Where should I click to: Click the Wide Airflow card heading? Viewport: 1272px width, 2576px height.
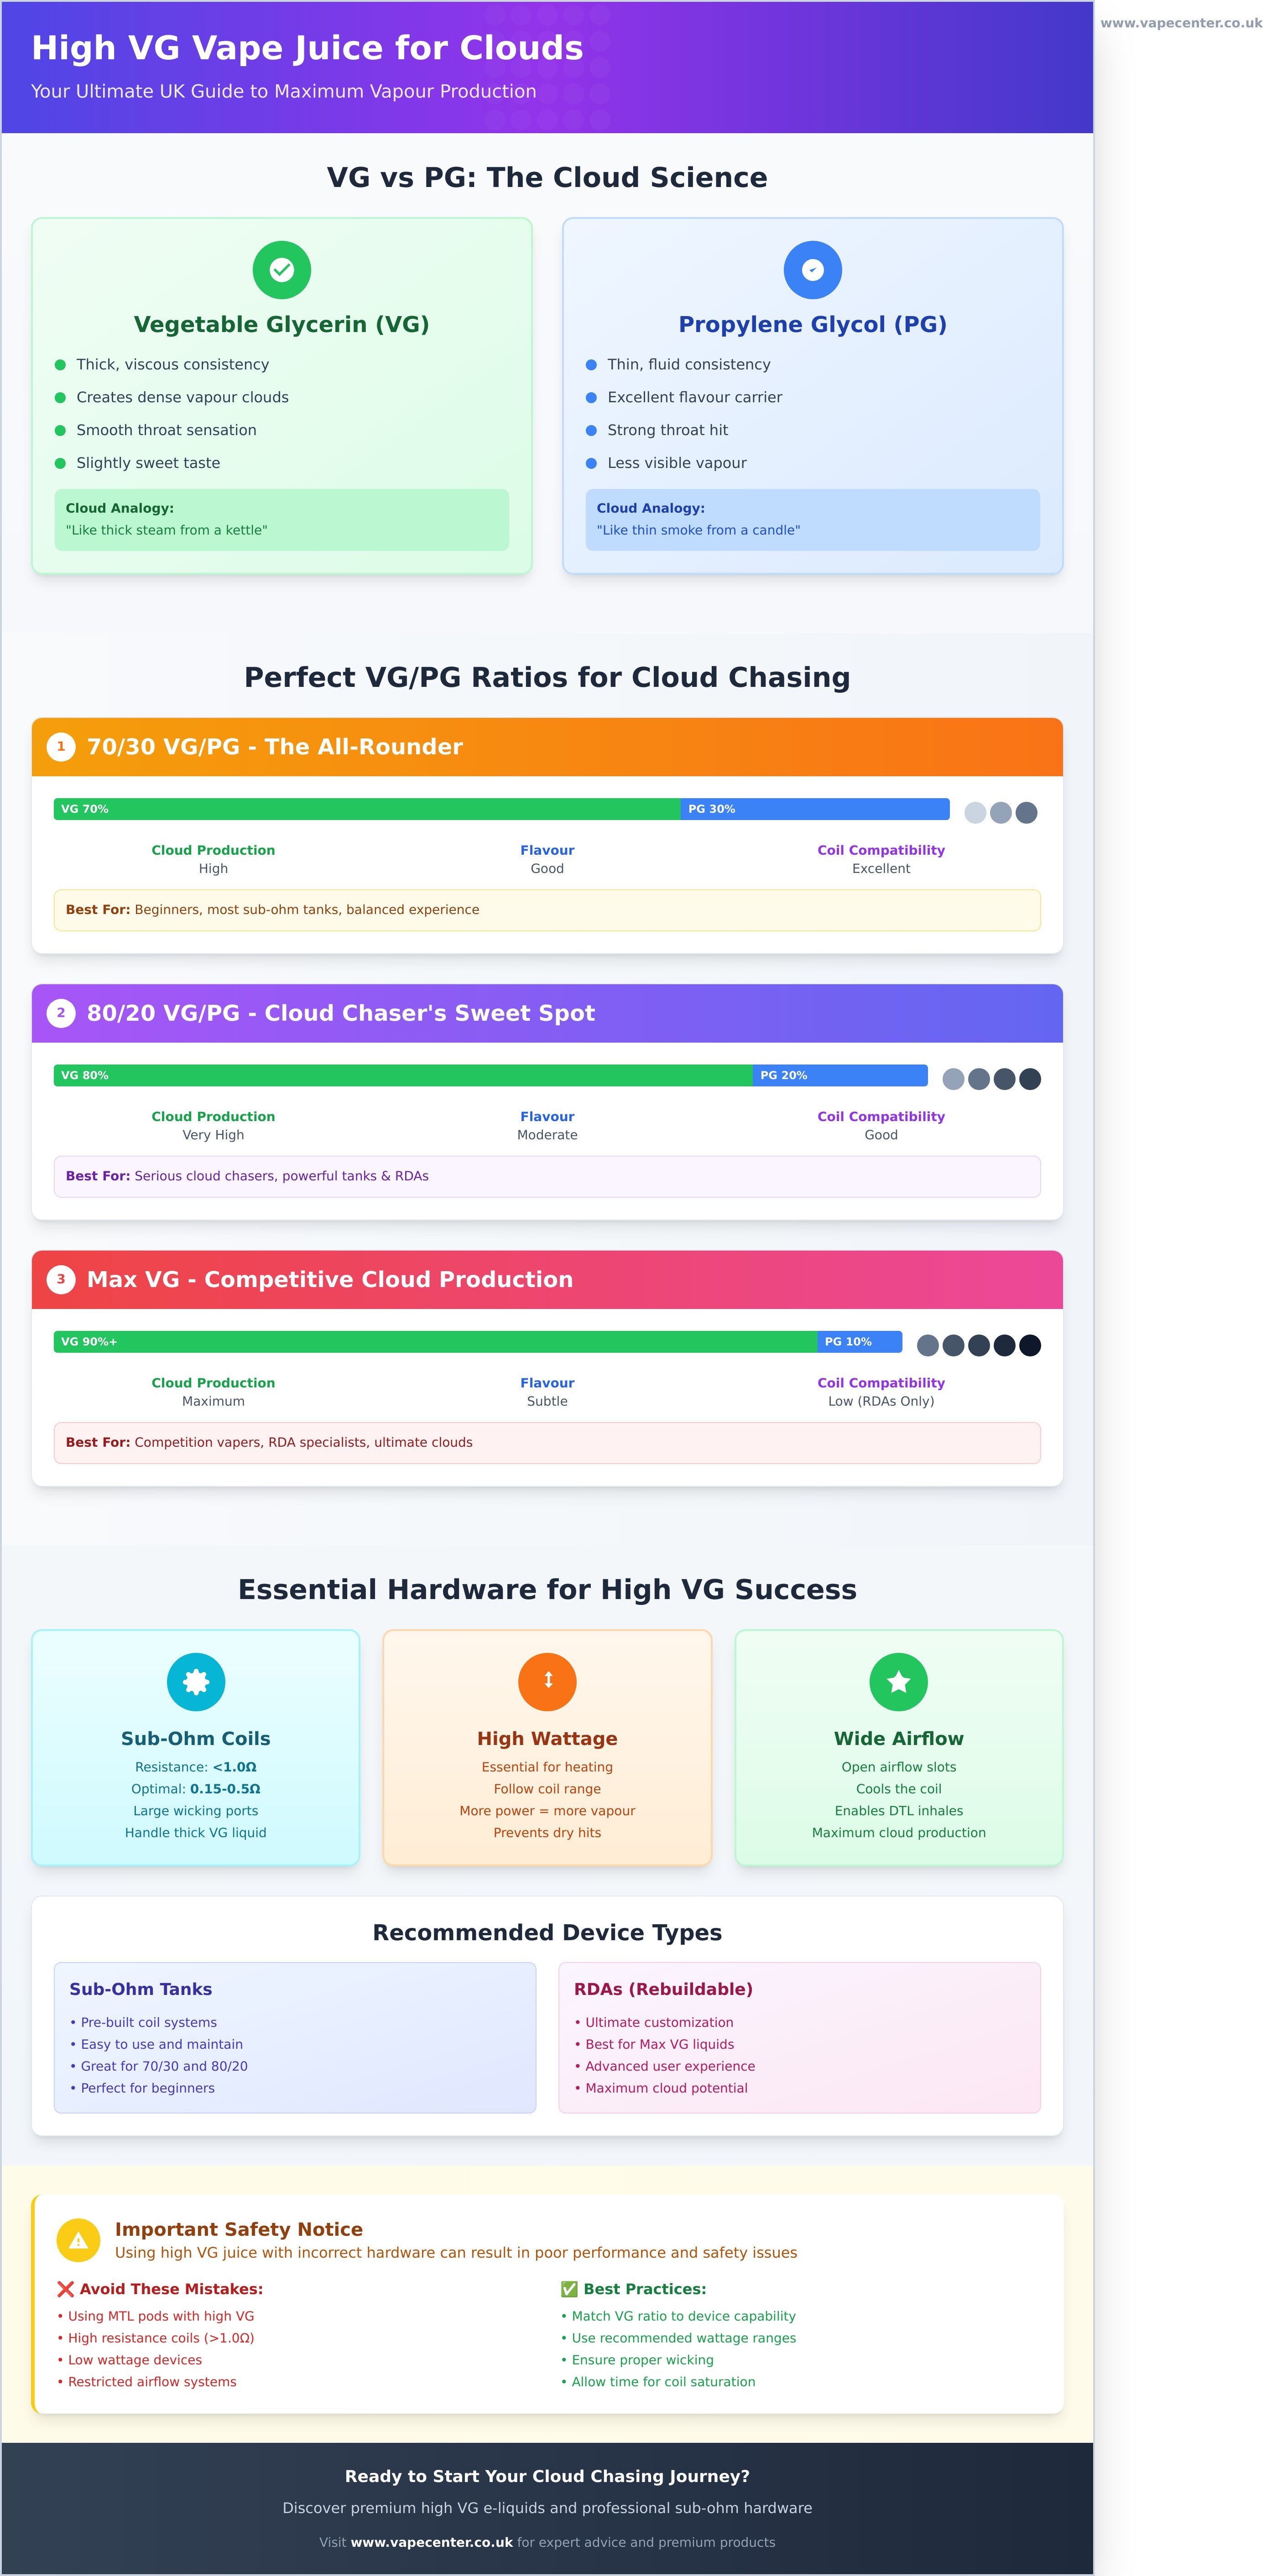coord(898,1738)
